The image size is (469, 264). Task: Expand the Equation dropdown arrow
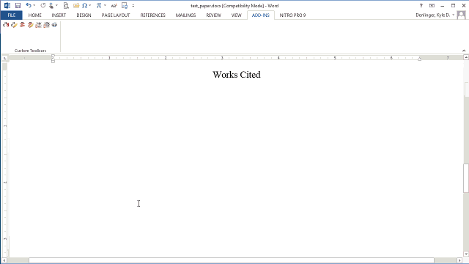pyautogui.click(x=105, y=5)
